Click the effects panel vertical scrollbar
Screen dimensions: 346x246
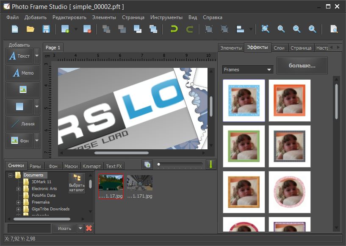(336, 102)
